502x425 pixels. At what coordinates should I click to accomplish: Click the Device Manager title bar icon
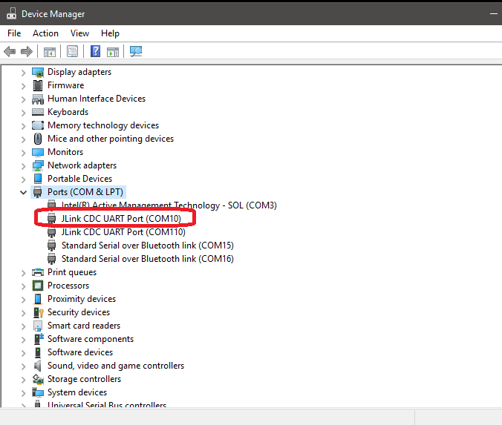click(x=11, y=13)
